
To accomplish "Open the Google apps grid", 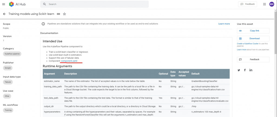I will click(265, 4).
